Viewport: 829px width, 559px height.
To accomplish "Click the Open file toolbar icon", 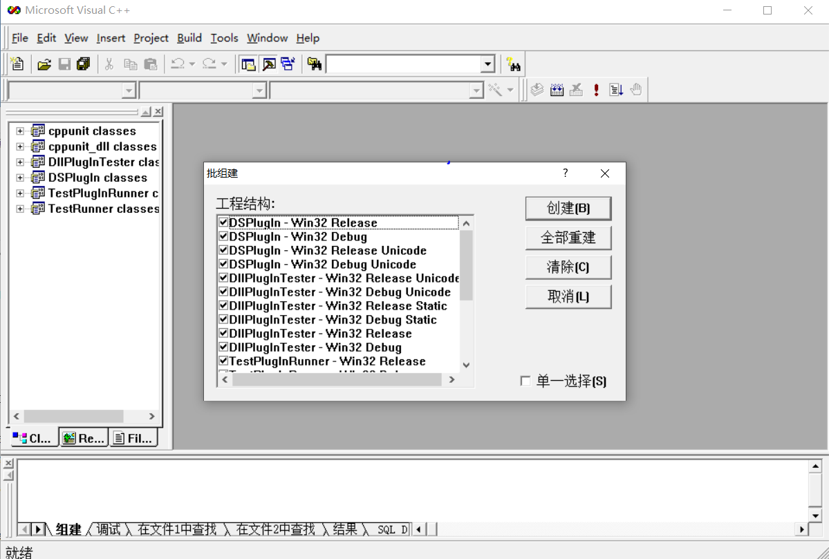I will (44, 64).
